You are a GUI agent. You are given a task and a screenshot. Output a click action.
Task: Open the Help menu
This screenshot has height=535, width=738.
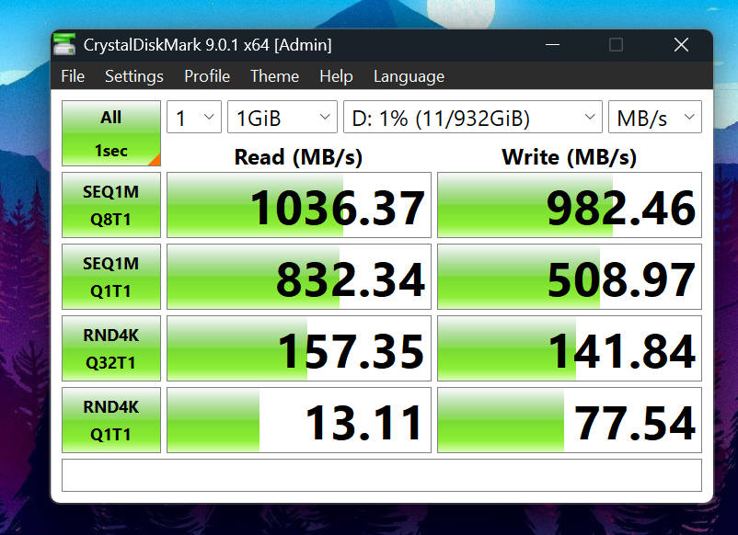pos(336,76)
